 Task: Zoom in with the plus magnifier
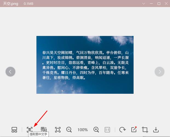[96, 130]
